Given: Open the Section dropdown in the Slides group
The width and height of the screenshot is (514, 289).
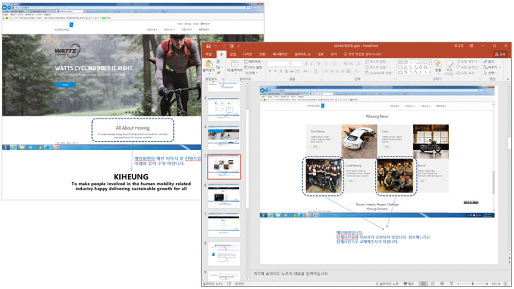Looking at the screenshot, I should pos(251,73).
